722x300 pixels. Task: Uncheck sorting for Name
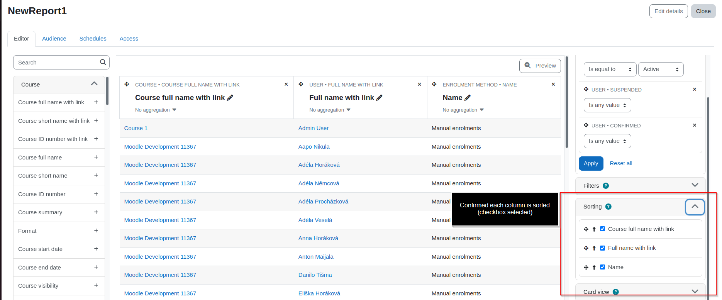coord(602,267)
